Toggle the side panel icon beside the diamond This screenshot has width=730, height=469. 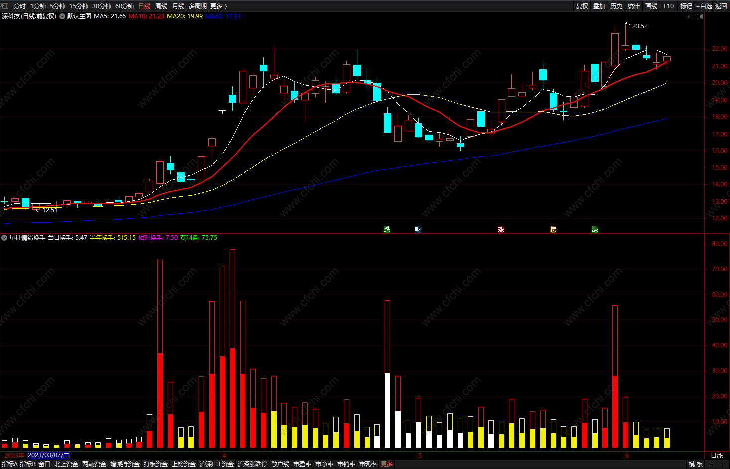(x=700, y=16)
